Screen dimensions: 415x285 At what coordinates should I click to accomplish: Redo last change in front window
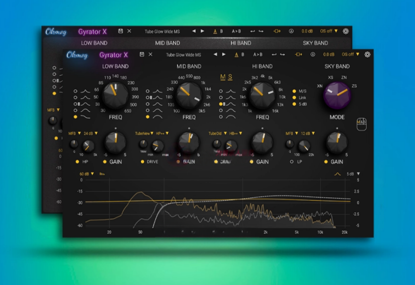click(x=283, y=55)
